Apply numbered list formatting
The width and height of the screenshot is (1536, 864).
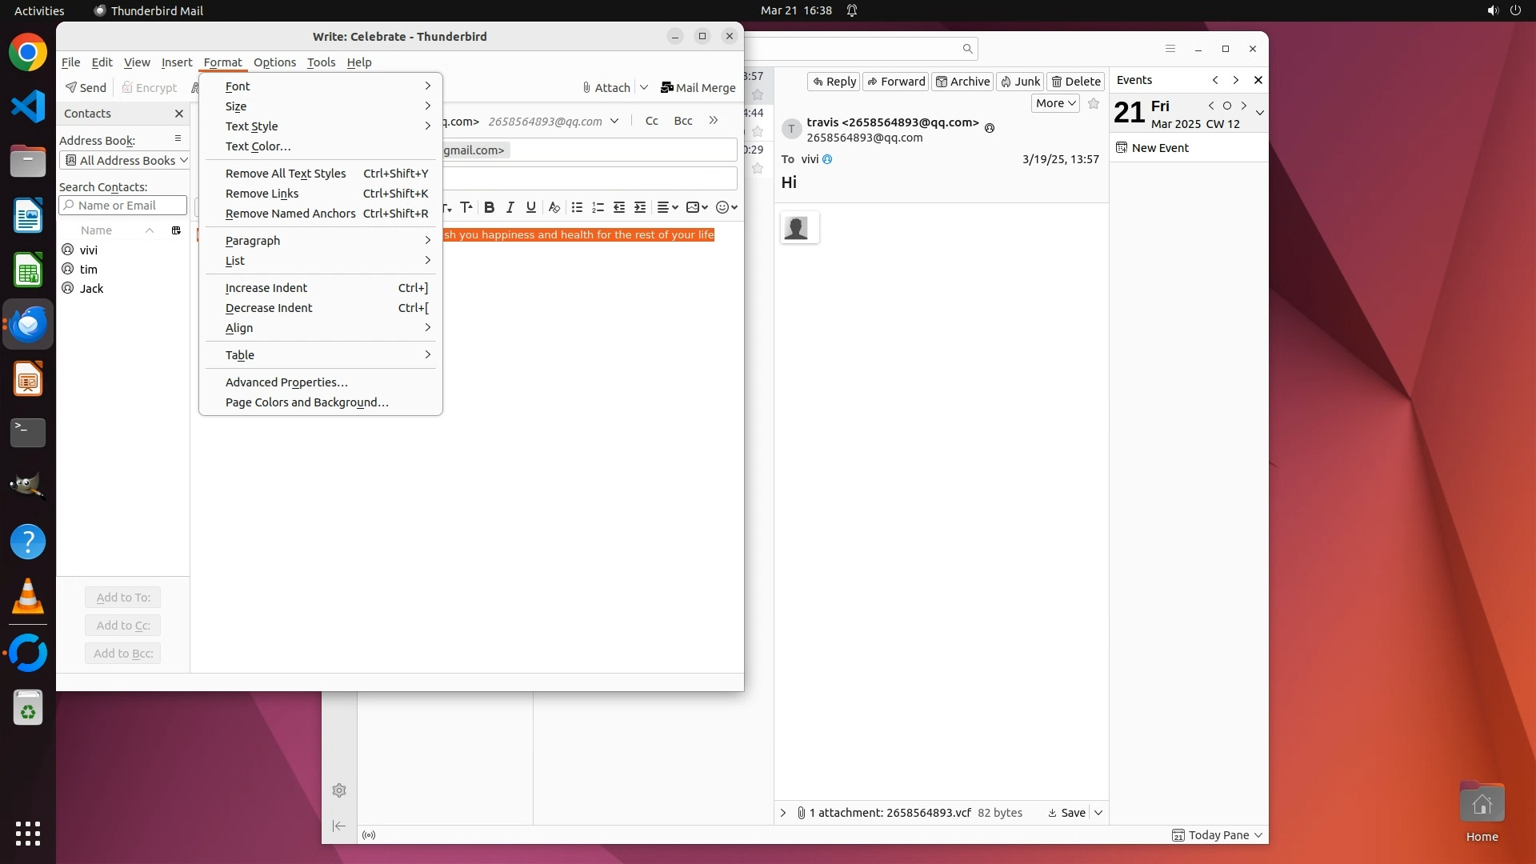pyautogui.click(x=598, y=207)
